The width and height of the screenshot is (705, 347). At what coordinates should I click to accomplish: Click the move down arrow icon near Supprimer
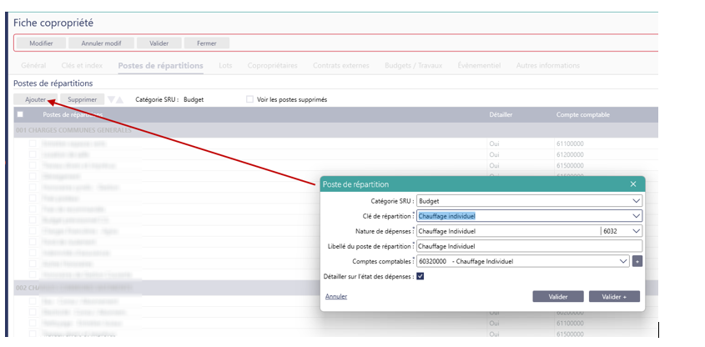pyautogui.click(x=111, y=100)
